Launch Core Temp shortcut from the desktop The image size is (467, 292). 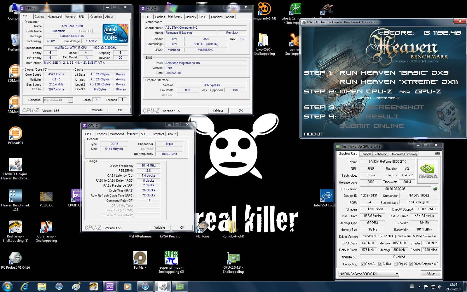pos(46,231)
